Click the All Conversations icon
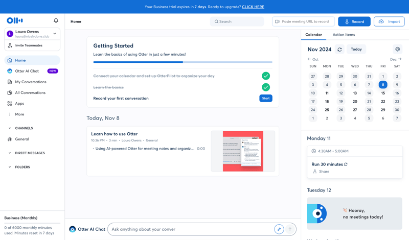This screenshot has width=409, height=240. coord(10,92)
